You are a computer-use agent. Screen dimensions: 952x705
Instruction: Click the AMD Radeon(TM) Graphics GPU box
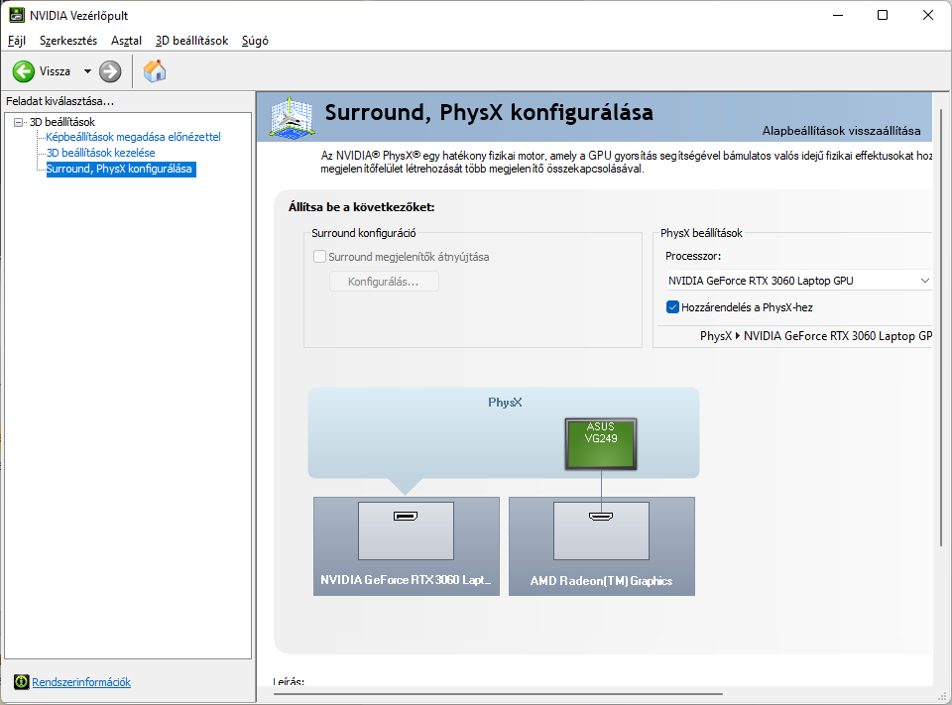pos(602,546)
